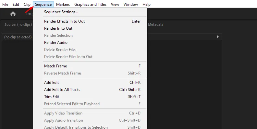Expand the panel arrow on the right
This screenshot has width=257, height=129.
coord(218,37)
